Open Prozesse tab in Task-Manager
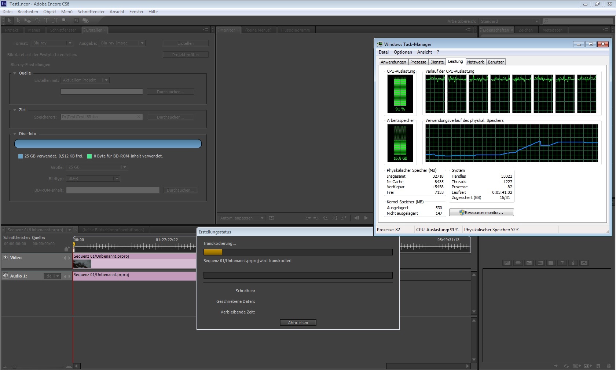This screenshot has height=370, width=616. pos(418,62)
